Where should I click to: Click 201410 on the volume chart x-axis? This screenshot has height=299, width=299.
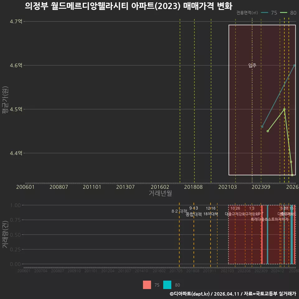tap(141, 271)
